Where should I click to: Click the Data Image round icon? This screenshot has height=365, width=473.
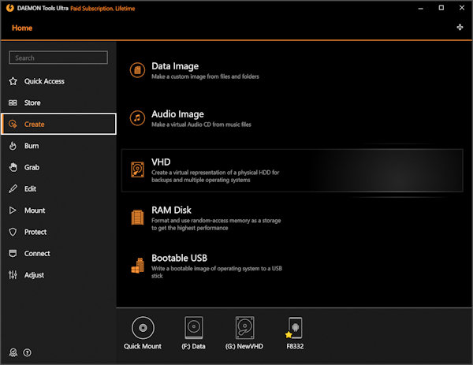tap(137, 70)
